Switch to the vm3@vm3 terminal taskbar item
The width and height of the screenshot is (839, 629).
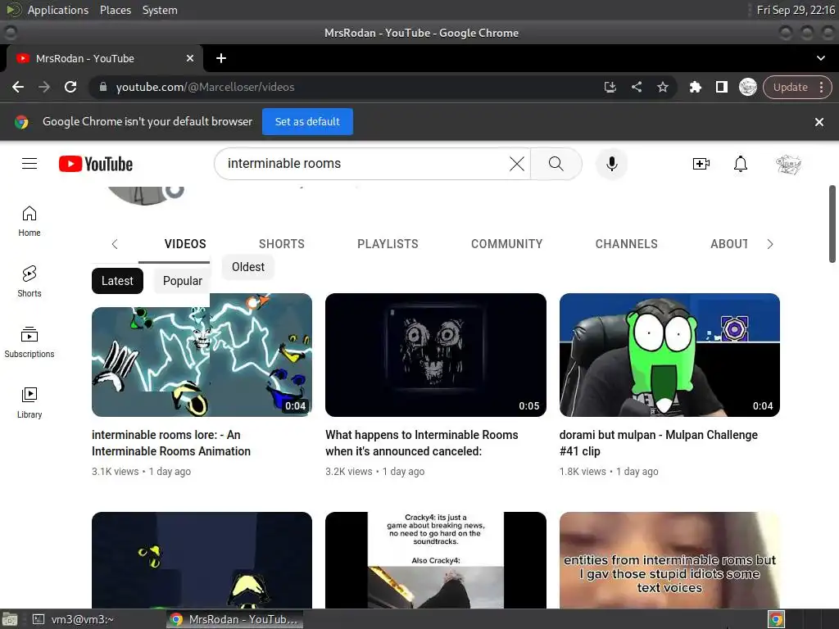(x=74, y=619)
